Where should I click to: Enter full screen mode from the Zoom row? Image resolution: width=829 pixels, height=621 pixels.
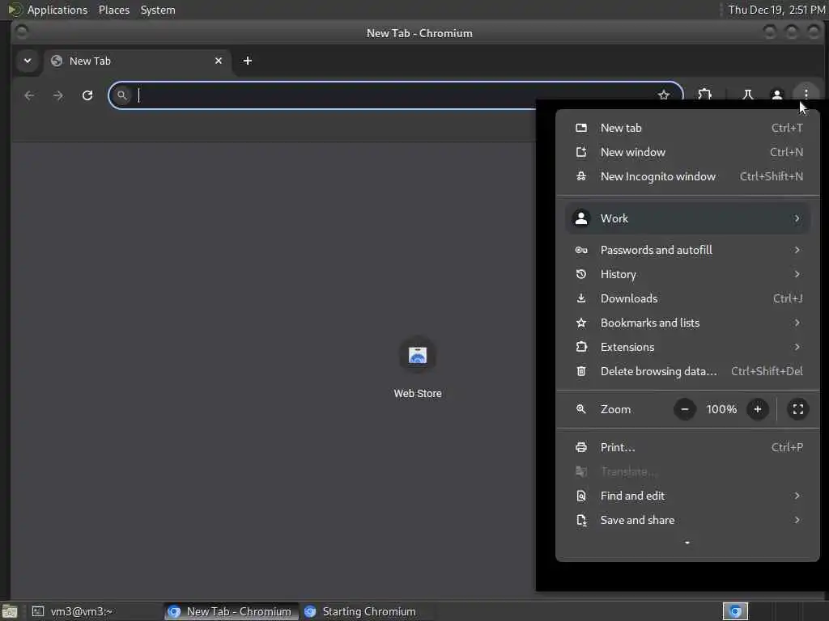(797, 409)
